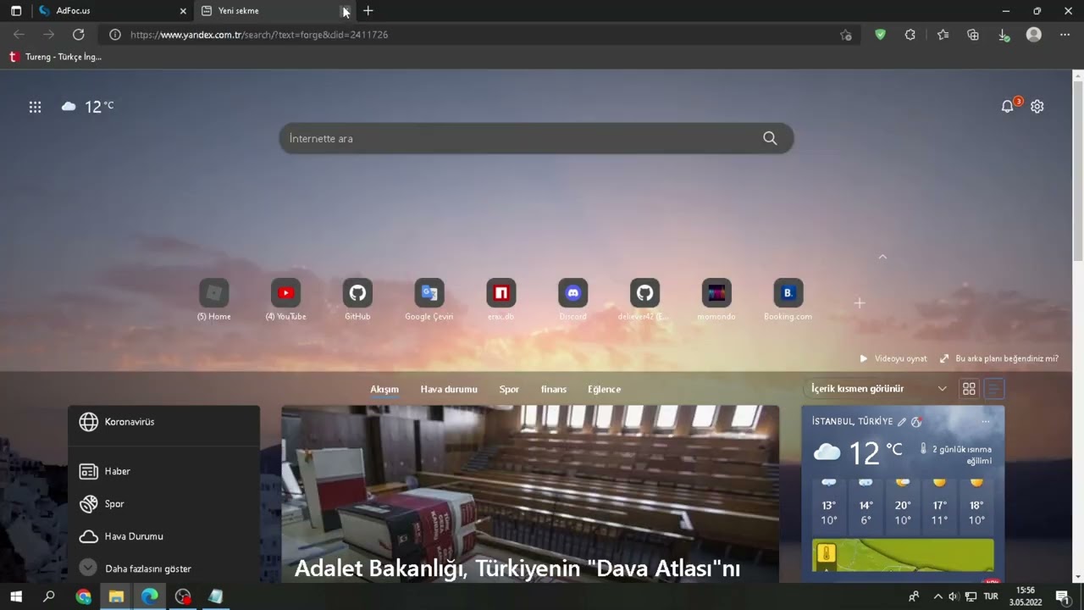Collapse the quick links with the chevron

(x=882, y=257)
